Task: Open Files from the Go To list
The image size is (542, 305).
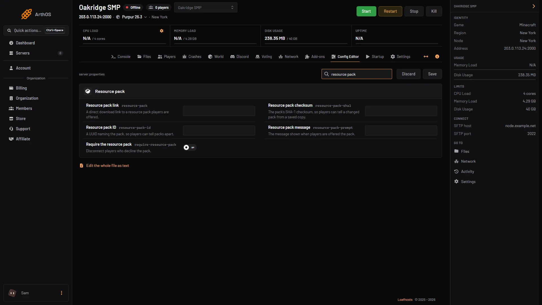Action: pyautogui.click(x=462, y=151)
